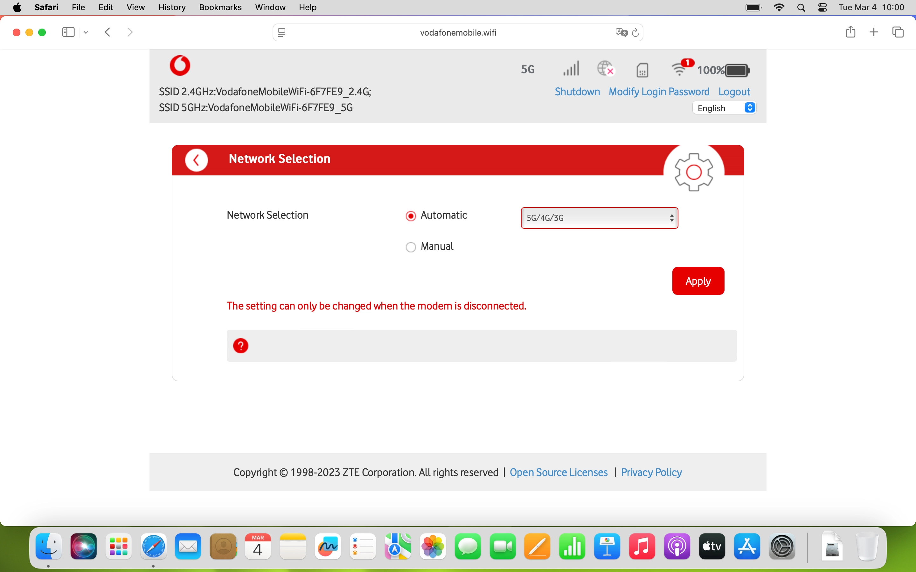This screenshot has width=916, height=572.
Task: Open the 5G/4G/3G network mode dropdown
Action: tap(599, 218)
